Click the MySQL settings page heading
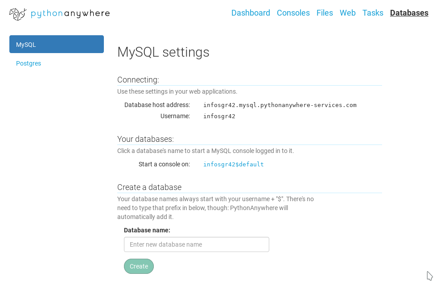Image resolution: width=436 pixels, height=281 pixels. coord(163,52)
